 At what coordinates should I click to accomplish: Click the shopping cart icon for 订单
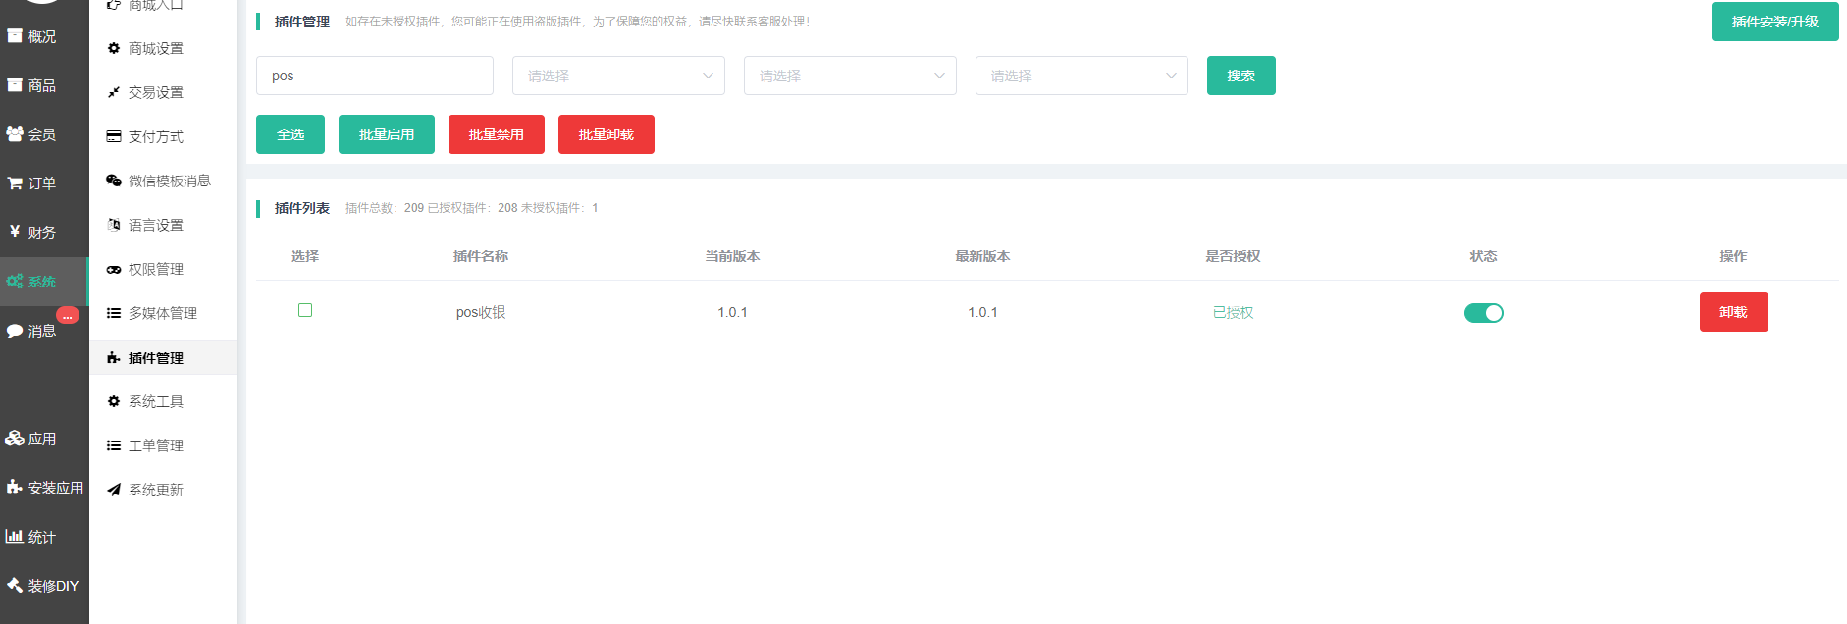click(15, 183)
